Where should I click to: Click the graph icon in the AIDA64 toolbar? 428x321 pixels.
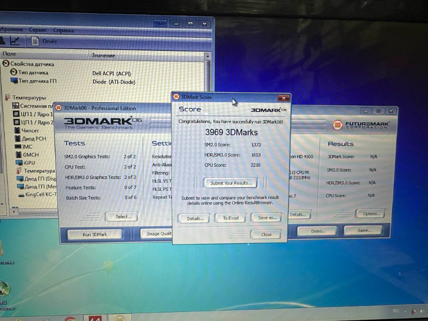(15, 41)
